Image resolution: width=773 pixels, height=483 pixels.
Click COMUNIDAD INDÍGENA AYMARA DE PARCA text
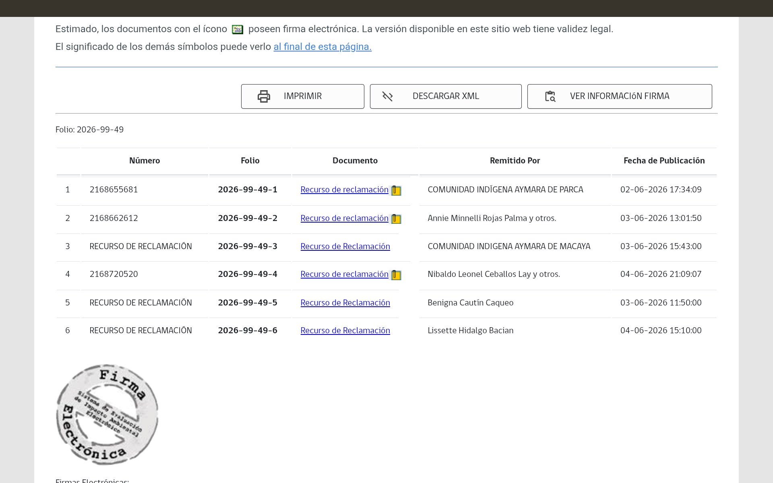pos(505,190)
